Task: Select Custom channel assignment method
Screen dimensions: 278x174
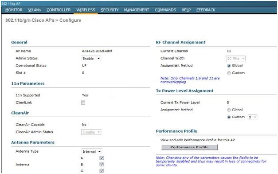Action: click(229, 73)
